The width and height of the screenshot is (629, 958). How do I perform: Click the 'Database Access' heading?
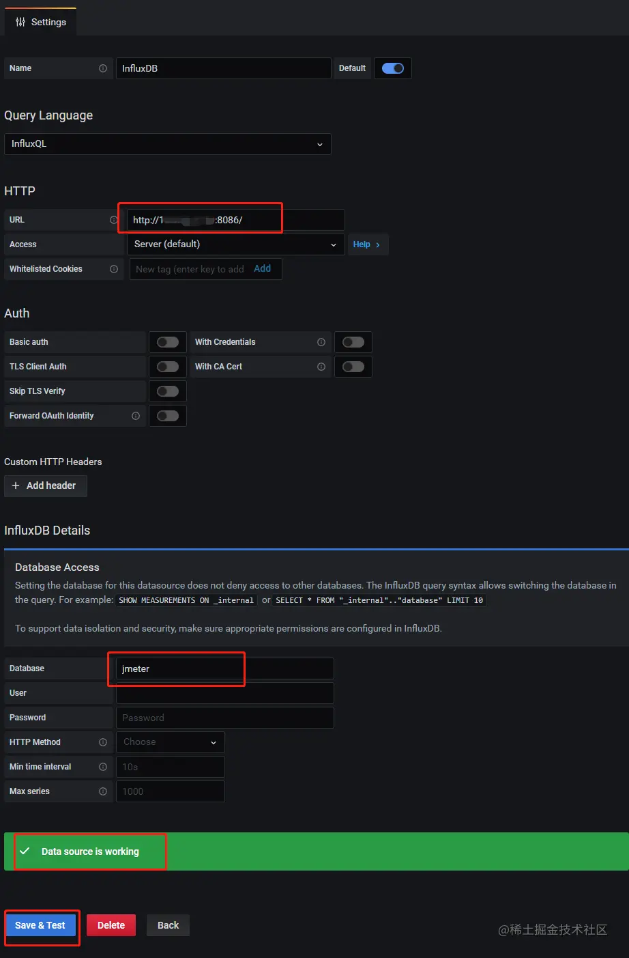57,567
